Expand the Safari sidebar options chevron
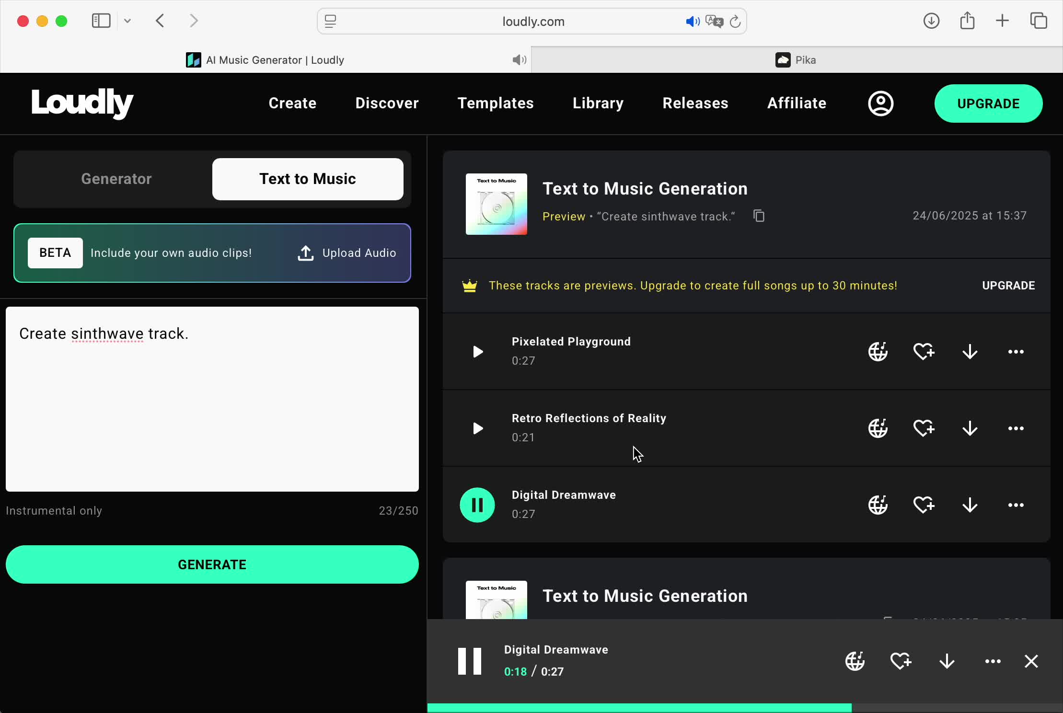This screenshot has height=713, width=1063. [x=127, y=21]
